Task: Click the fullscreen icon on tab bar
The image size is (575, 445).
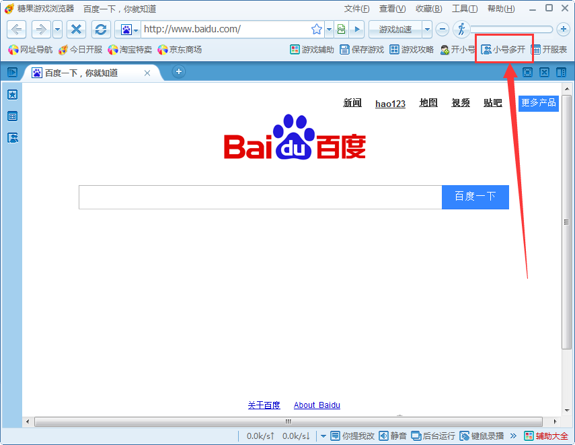Action: pos(527,72)
